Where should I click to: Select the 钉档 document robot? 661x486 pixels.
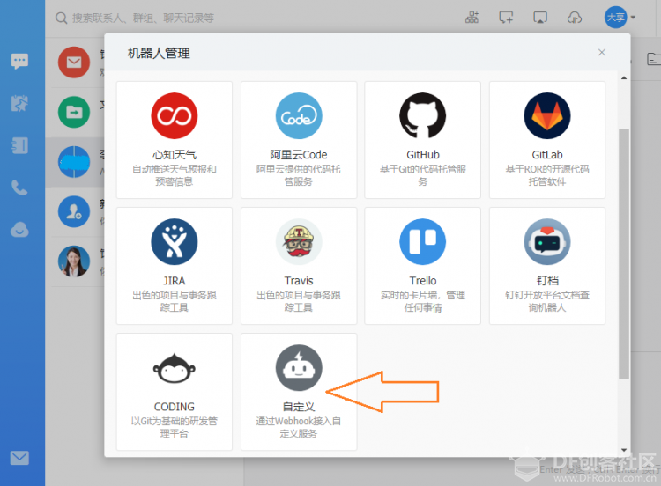coord(546,266)
